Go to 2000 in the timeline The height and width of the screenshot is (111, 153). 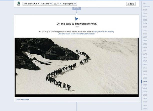click(145, 34)
